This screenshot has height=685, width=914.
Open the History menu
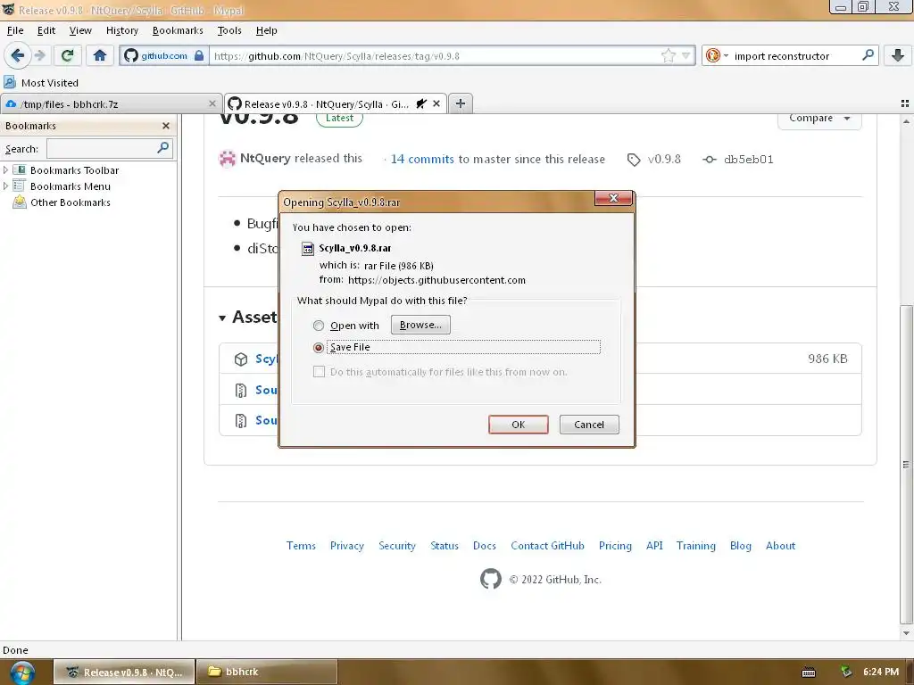pyautogui.click(x=121, y=30)
